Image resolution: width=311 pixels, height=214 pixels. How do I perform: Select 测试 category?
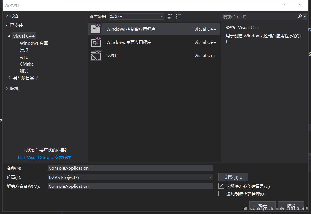click(x=24, y=71)
